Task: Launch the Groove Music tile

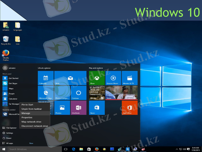Action: tap(113, 78)
